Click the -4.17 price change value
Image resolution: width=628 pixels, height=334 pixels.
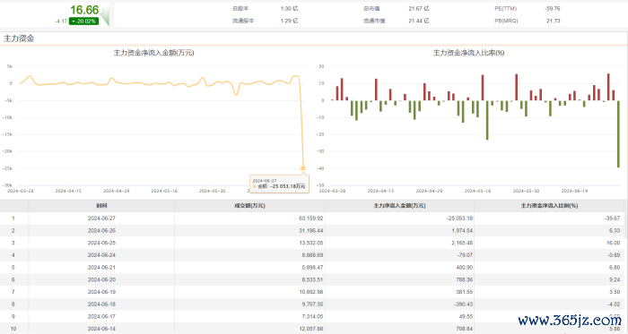61,21
